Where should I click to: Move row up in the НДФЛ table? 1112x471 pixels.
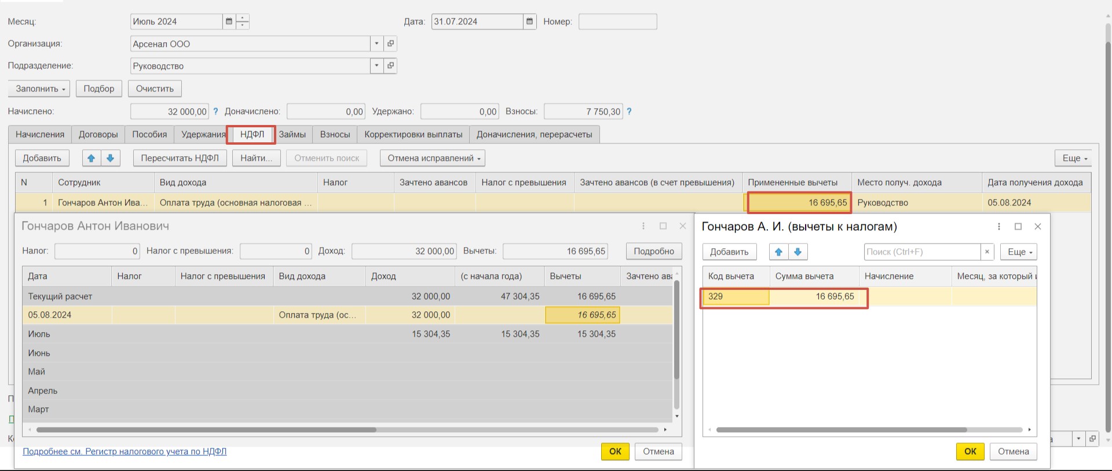91,158
